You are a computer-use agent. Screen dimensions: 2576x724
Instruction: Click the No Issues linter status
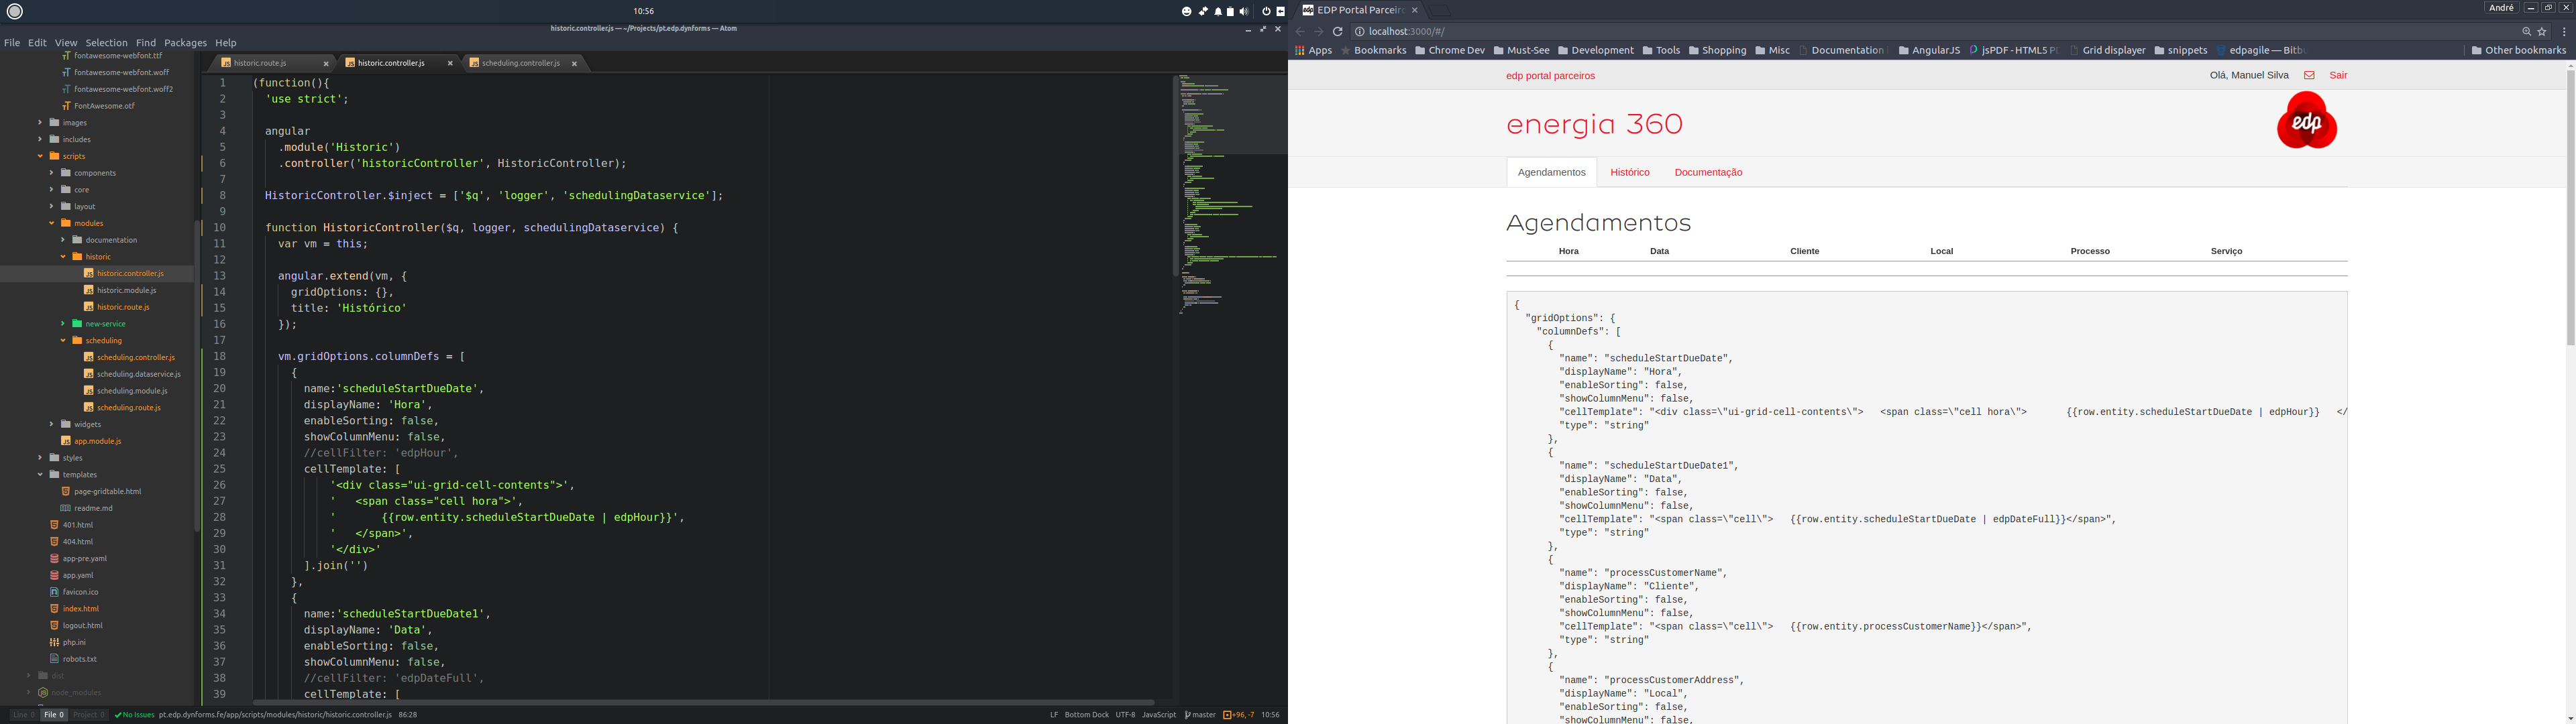(x=134, y=715)
